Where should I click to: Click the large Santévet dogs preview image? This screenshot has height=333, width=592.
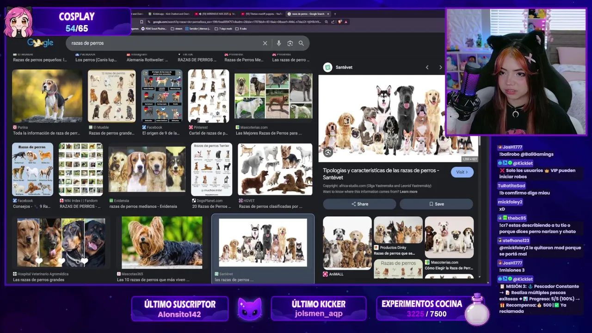pos(398,118)
